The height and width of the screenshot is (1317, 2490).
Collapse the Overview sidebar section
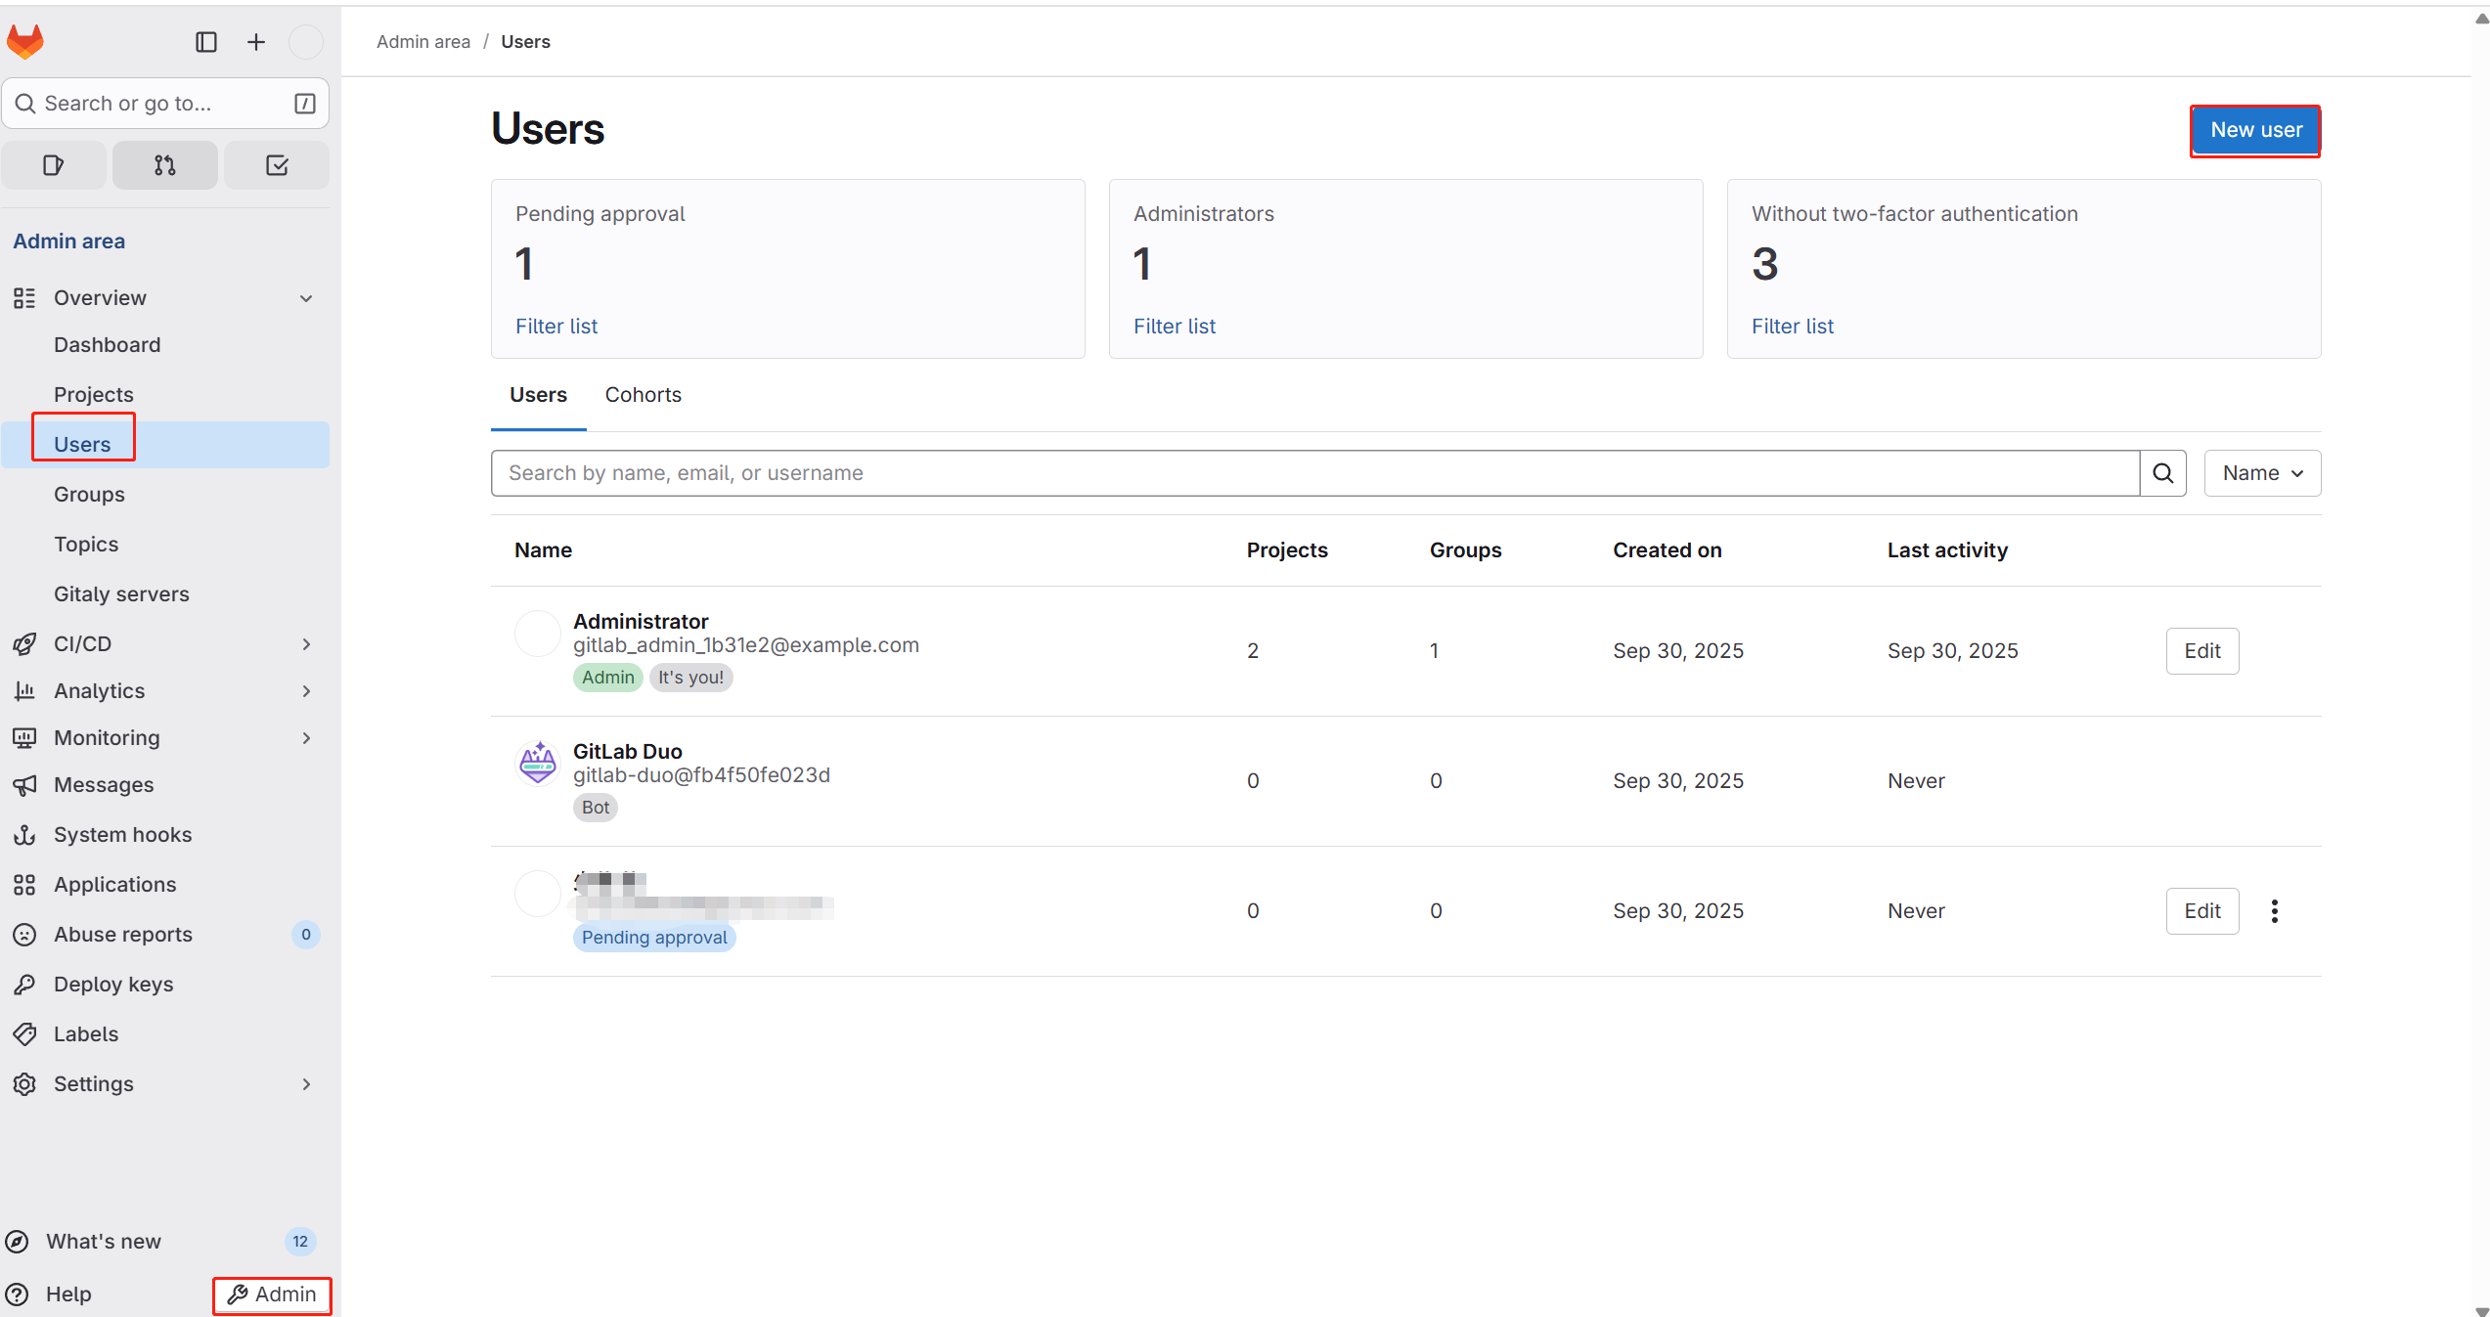306,298
